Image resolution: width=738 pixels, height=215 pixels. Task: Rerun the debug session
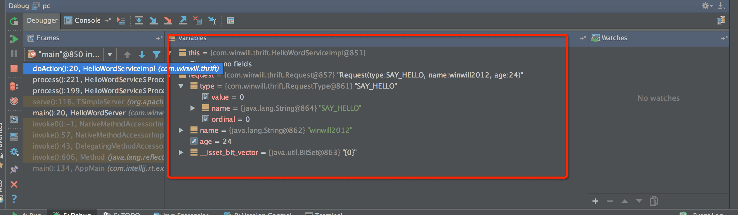pos(14,21)
